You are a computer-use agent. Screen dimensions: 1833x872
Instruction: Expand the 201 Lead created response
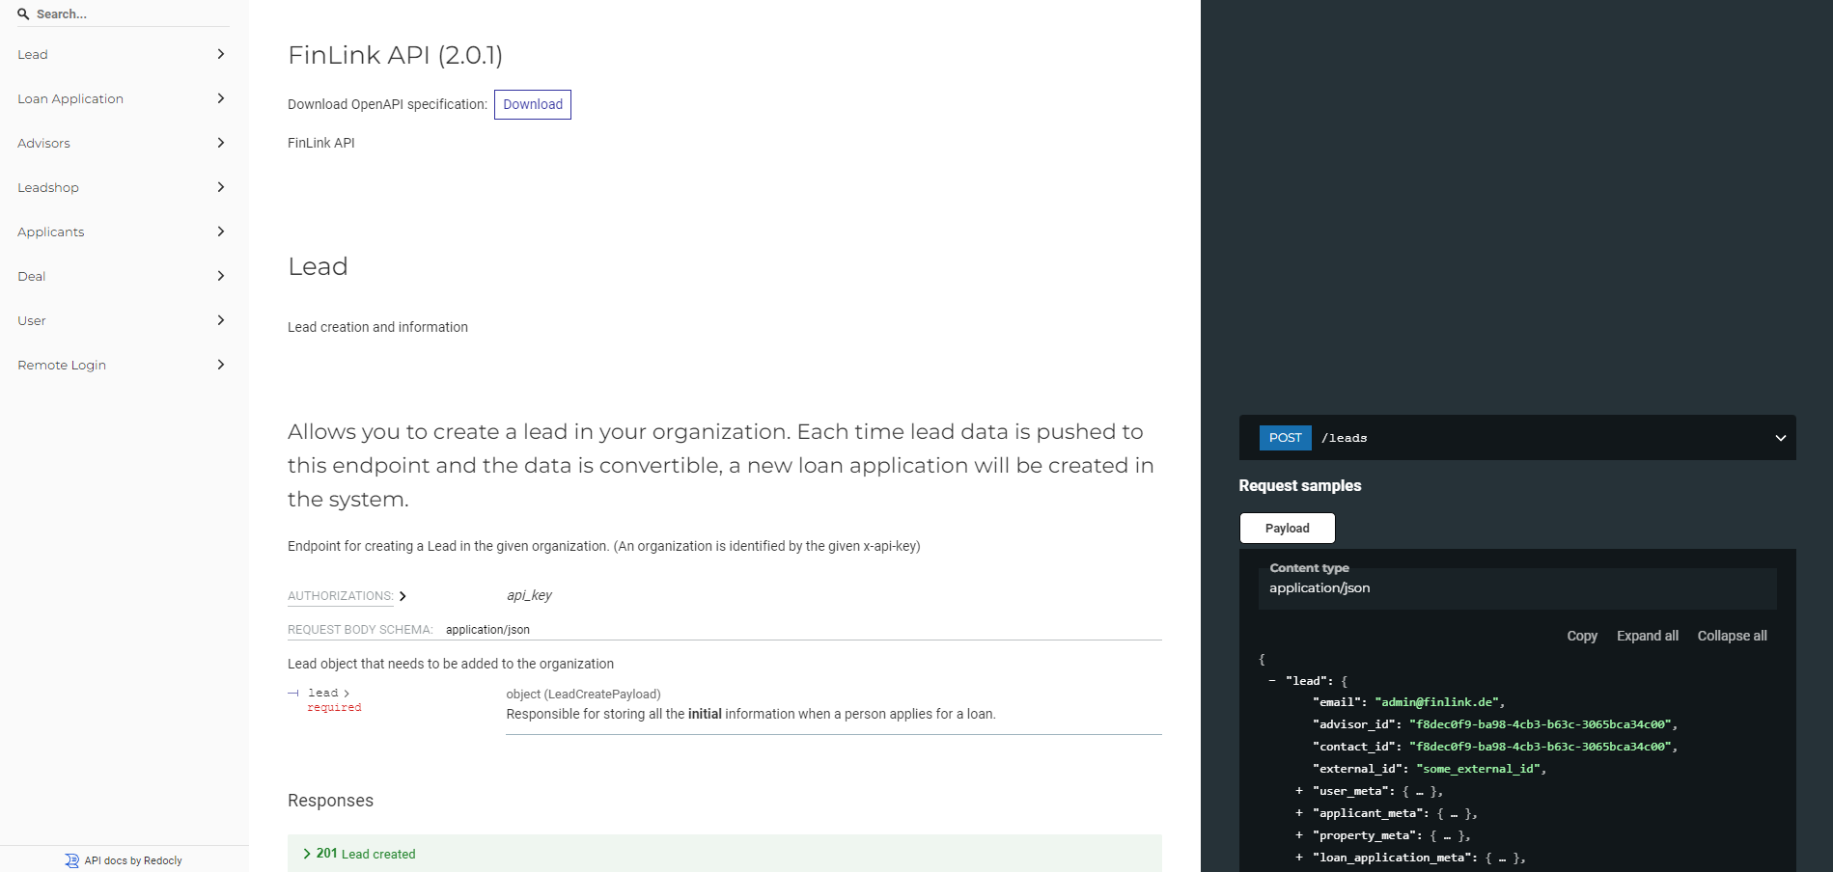pyautogui.click(x=724, y=854)
